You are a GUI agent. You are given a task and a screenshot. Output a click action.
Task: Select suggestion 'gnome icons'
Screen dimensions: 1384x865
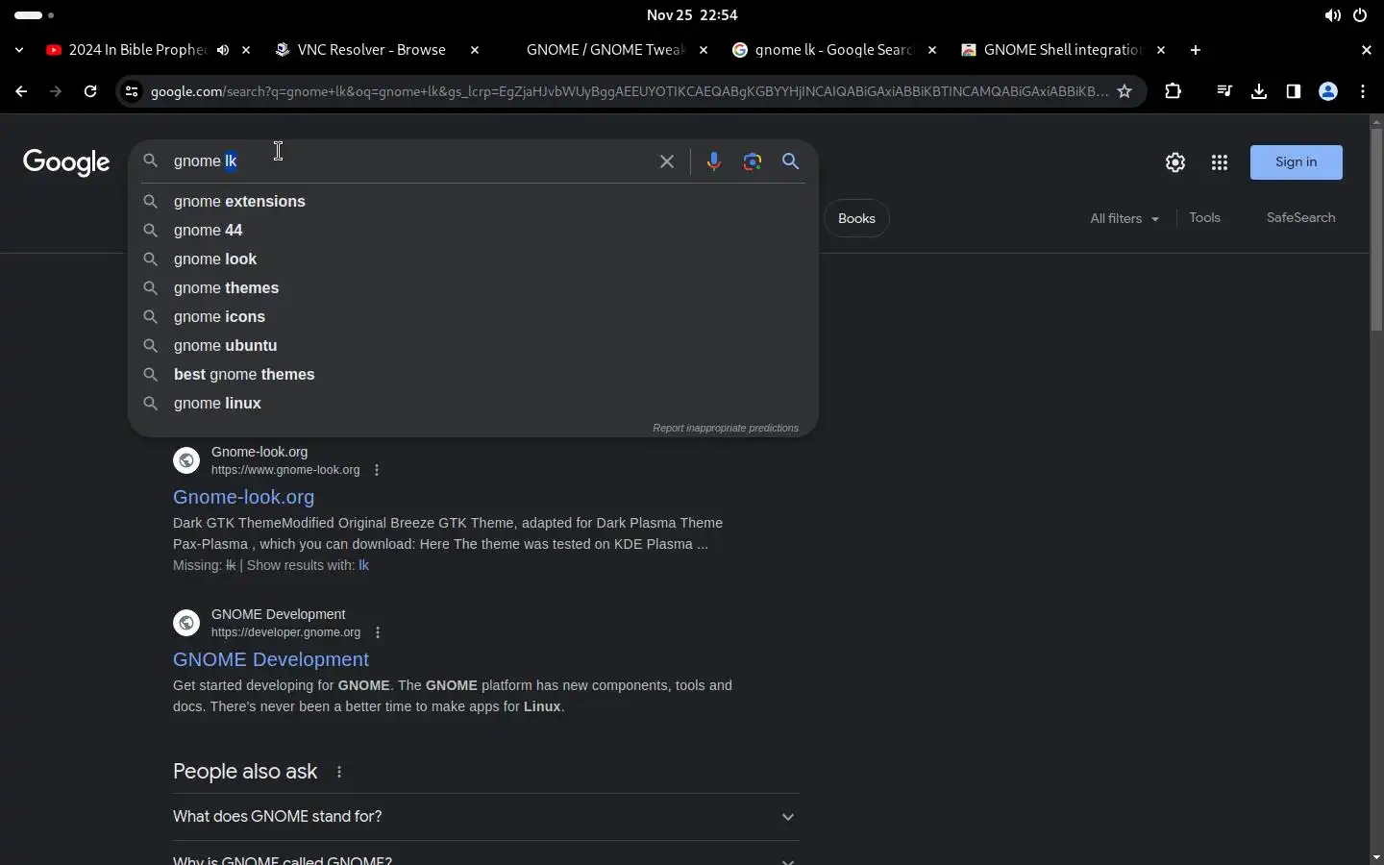(473, 317)
